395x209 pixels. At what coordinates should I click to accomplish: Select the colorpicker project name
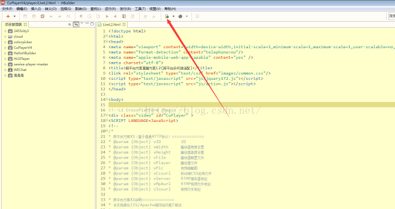tap(23, 42)
